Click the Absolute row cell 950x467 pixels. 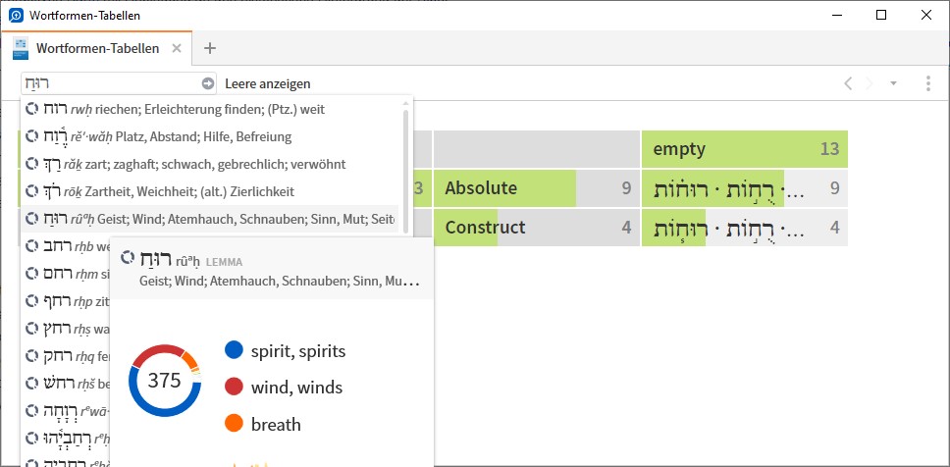(536, 188)
